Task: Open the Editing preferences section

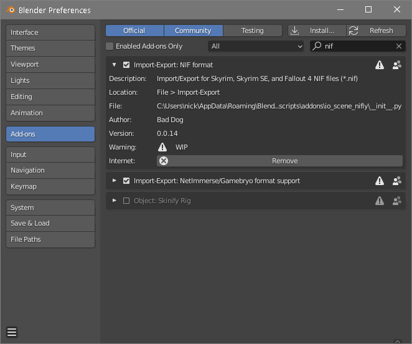Action: (50, 97)
